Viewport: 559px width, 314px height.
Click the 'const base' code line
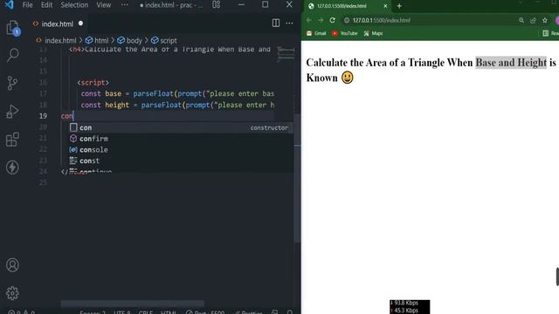click(x=177, y=93)
